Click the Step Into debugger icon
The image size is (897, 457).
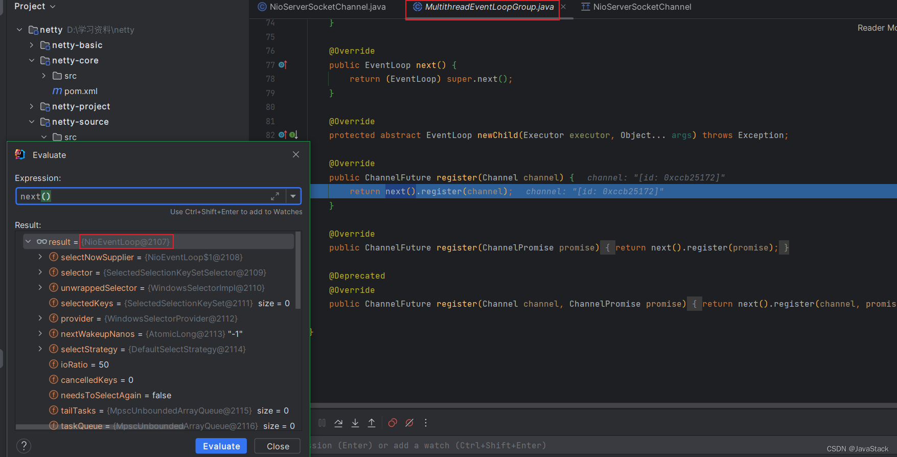click(x=355, y=423)
